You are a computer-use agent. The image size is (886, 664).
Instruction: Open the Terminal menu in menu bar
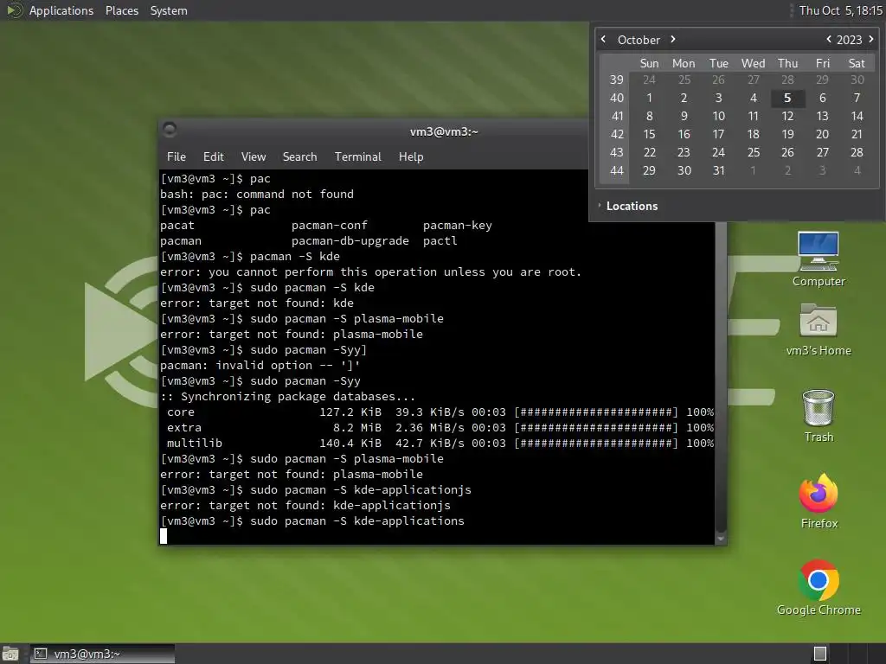(x=357, y=156)
